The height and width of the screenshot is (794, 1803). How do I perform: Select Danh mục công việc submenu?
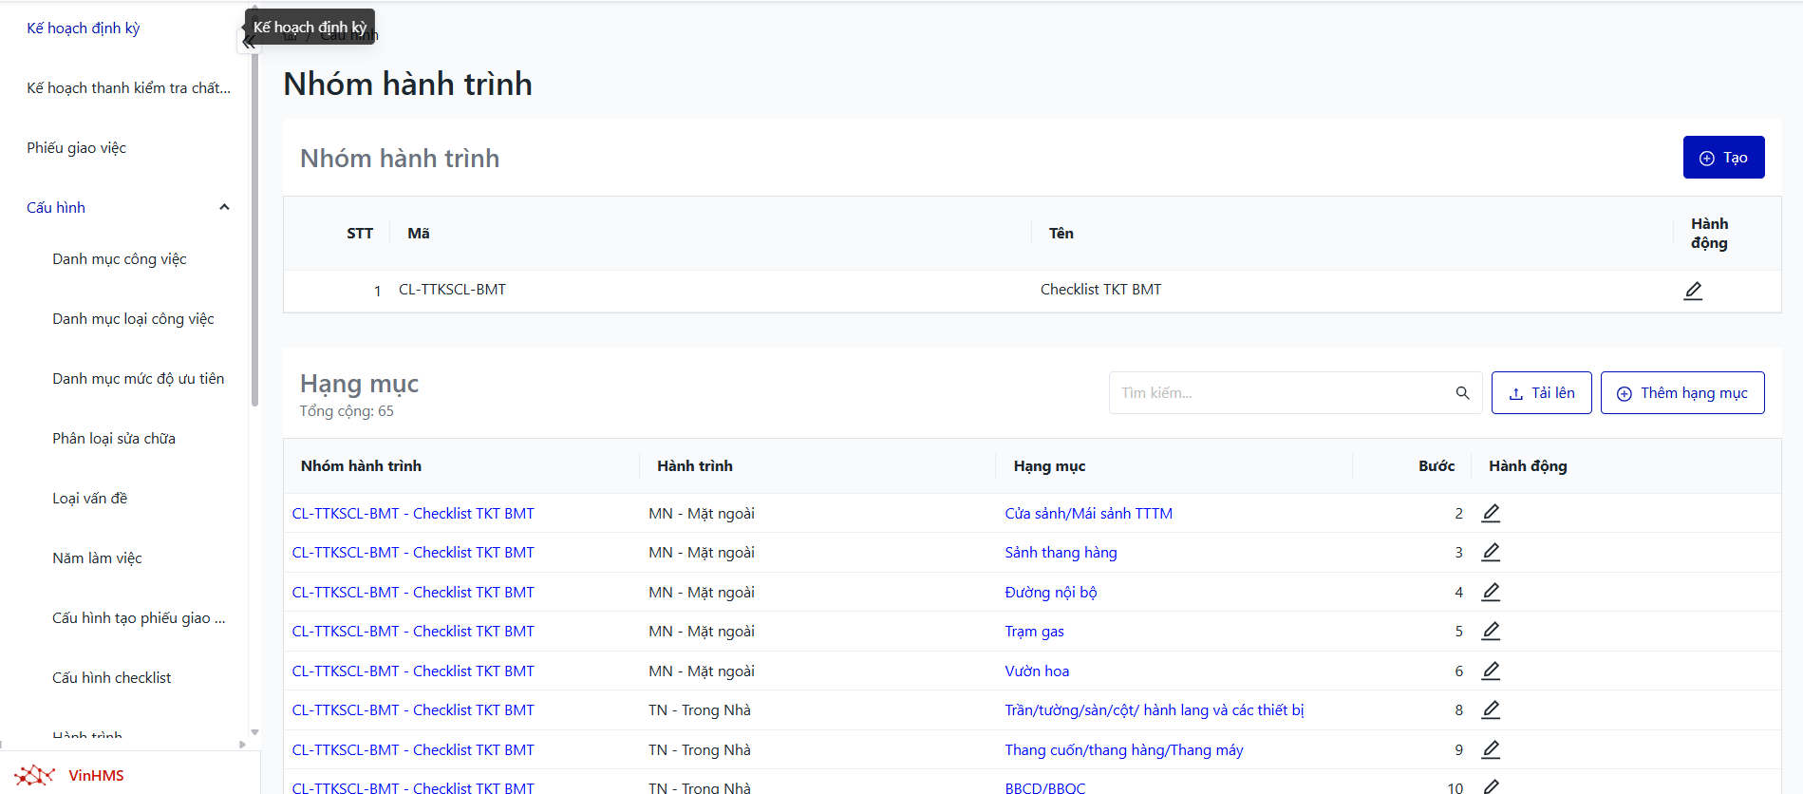coord(119,259)
